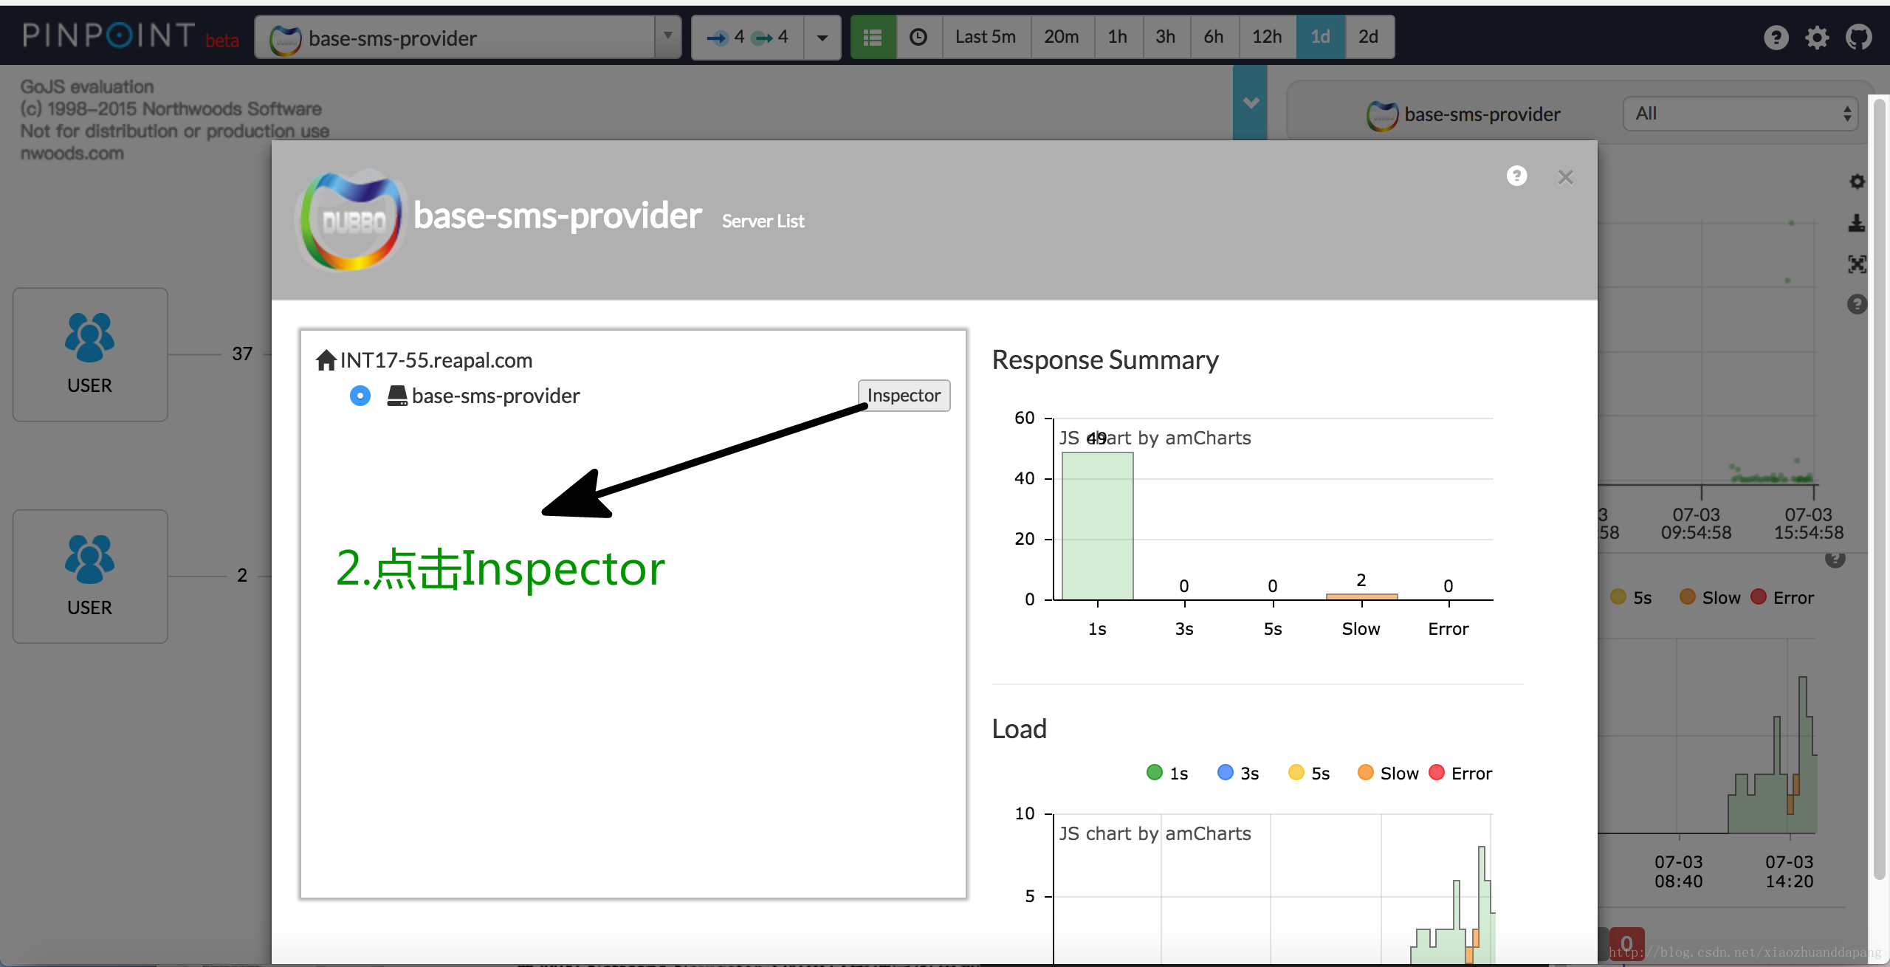Select 3h time range
The width and height of the screenshot is (1890, 967).
coord(1166,37)
